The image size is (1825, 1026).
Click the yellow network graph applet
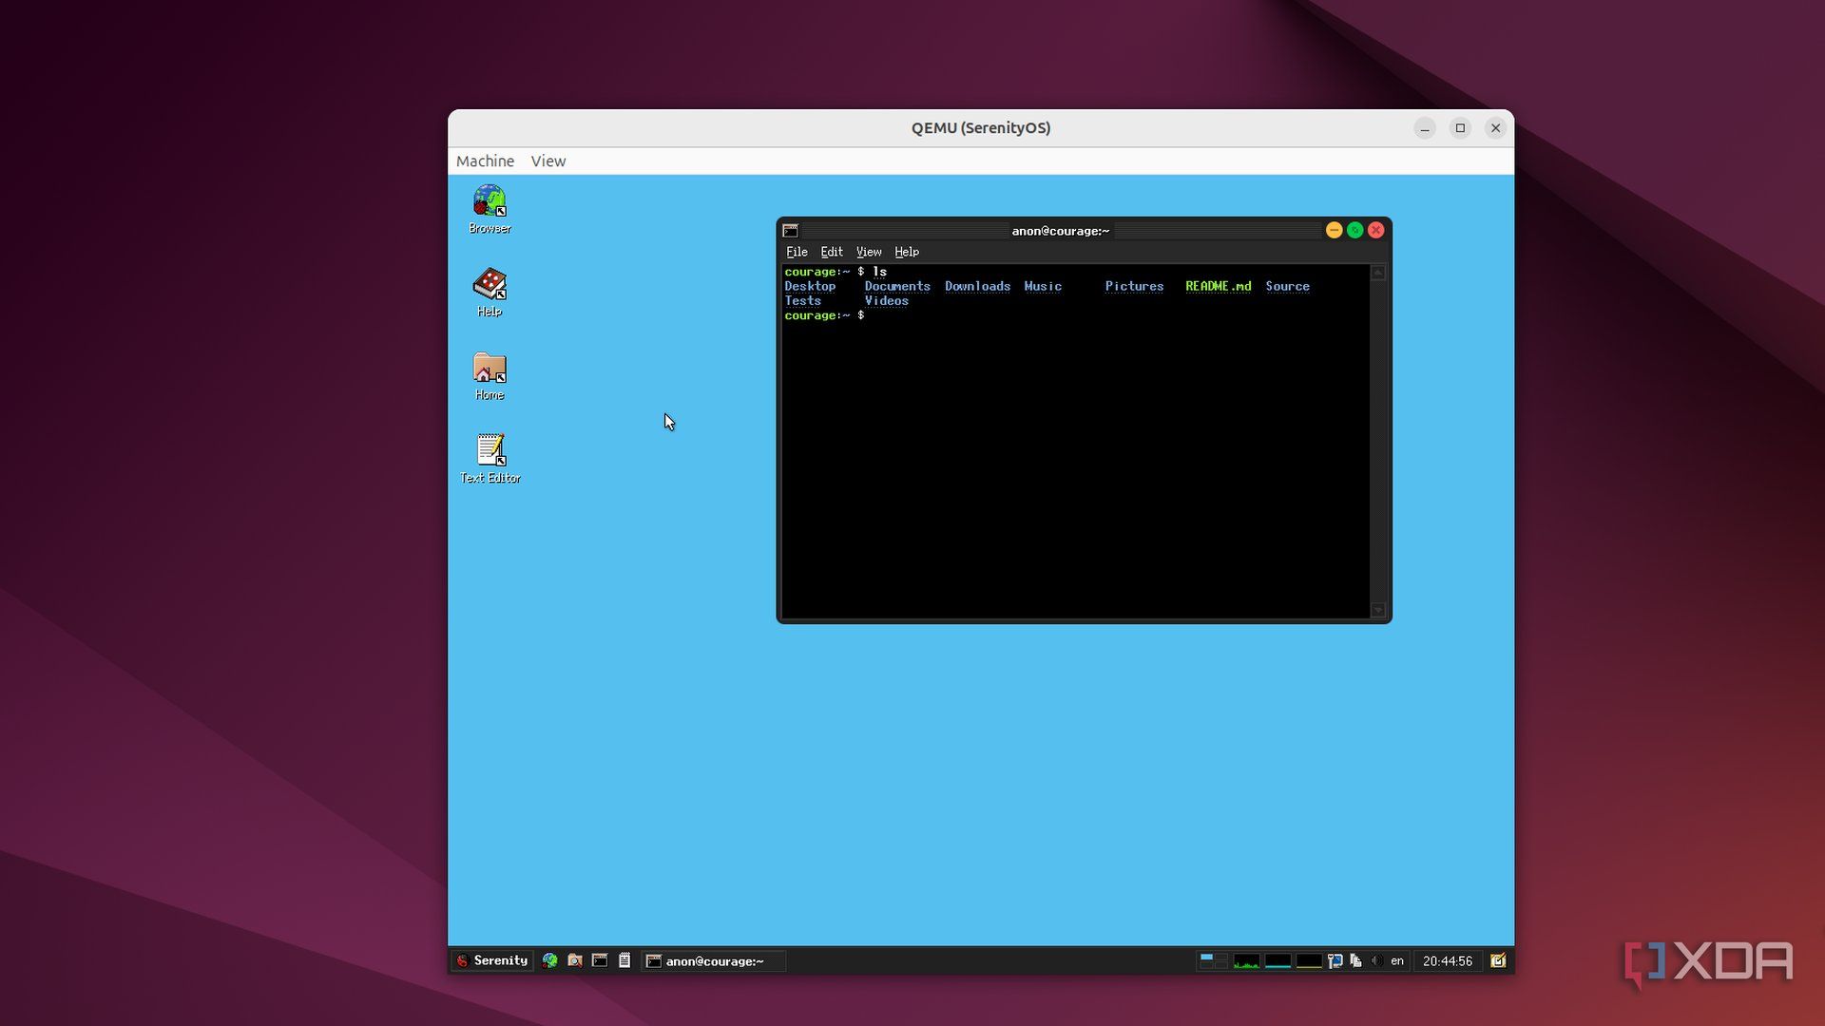(1309, 960)
